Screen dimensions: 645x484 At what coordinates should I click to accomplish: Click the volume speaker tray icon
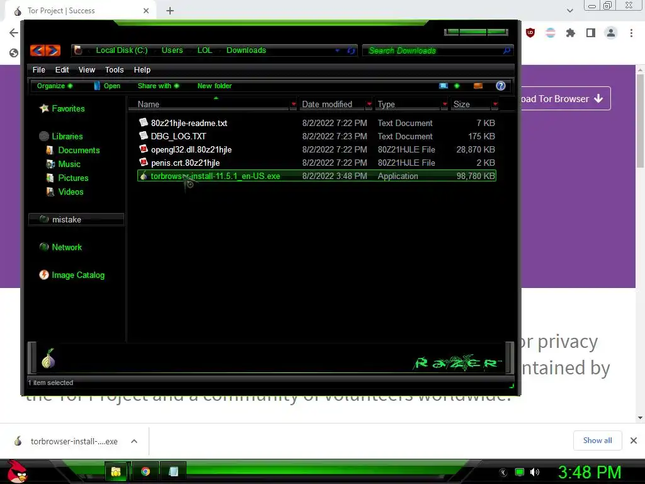pos(535,472)
